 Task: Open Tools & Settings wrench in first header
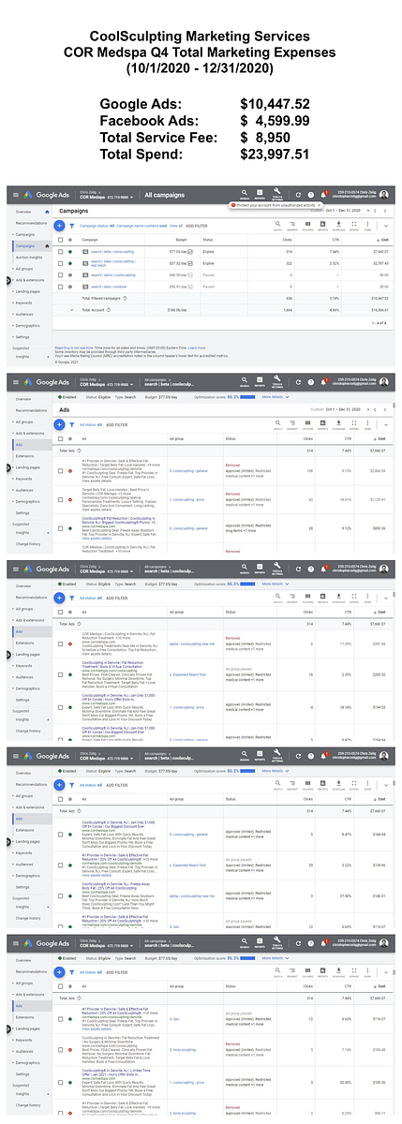pyautogui.click(x=278, y=195)
